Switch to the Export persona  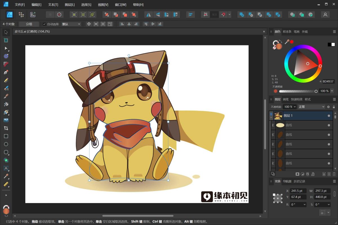point(33,14)
